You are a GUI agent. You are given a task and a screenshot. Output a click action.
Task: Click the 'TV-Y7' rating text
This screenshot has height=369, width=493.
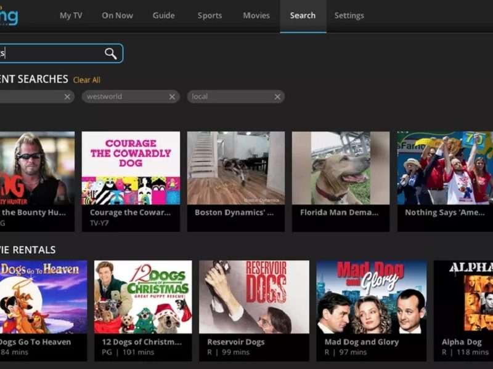99,223
